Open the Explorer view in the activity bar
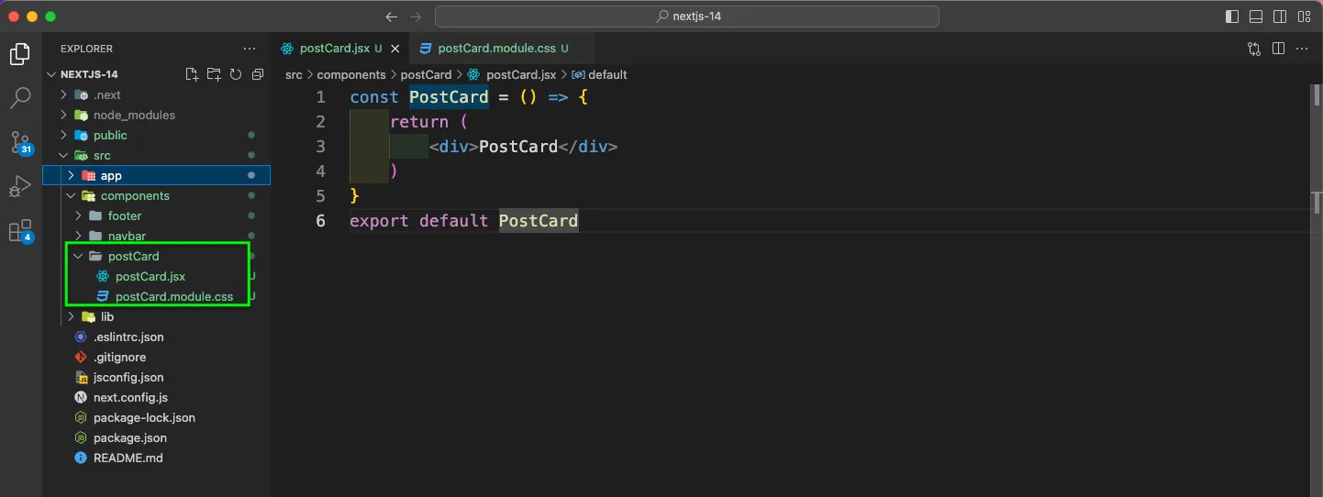This screenshot has height=497, width=1323. tap(20, 55)
